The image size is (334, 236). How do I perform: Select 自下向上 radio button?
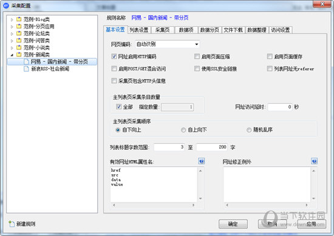[118, 130]
